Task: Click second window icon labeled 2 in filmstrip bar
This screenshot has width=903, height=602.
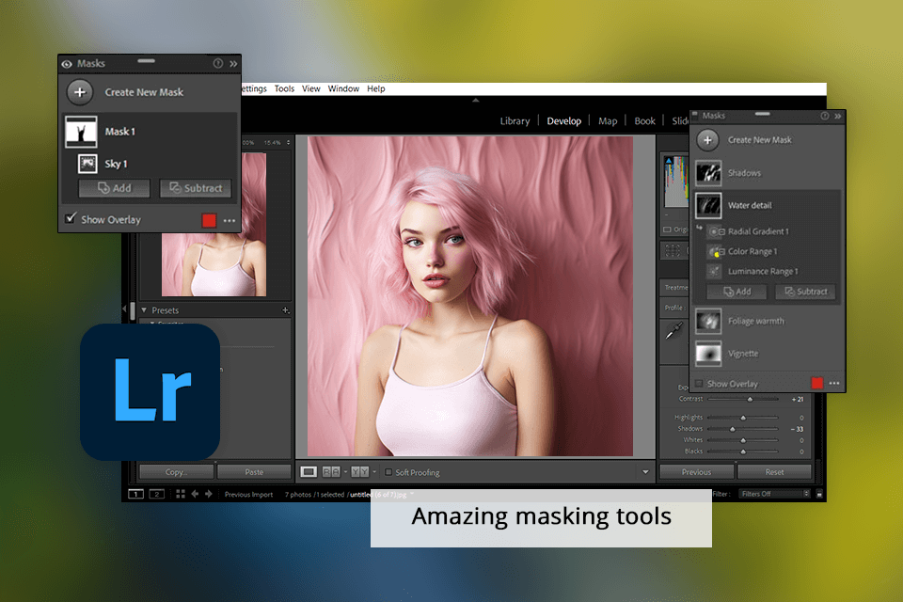Action: (x=157, y=494)
